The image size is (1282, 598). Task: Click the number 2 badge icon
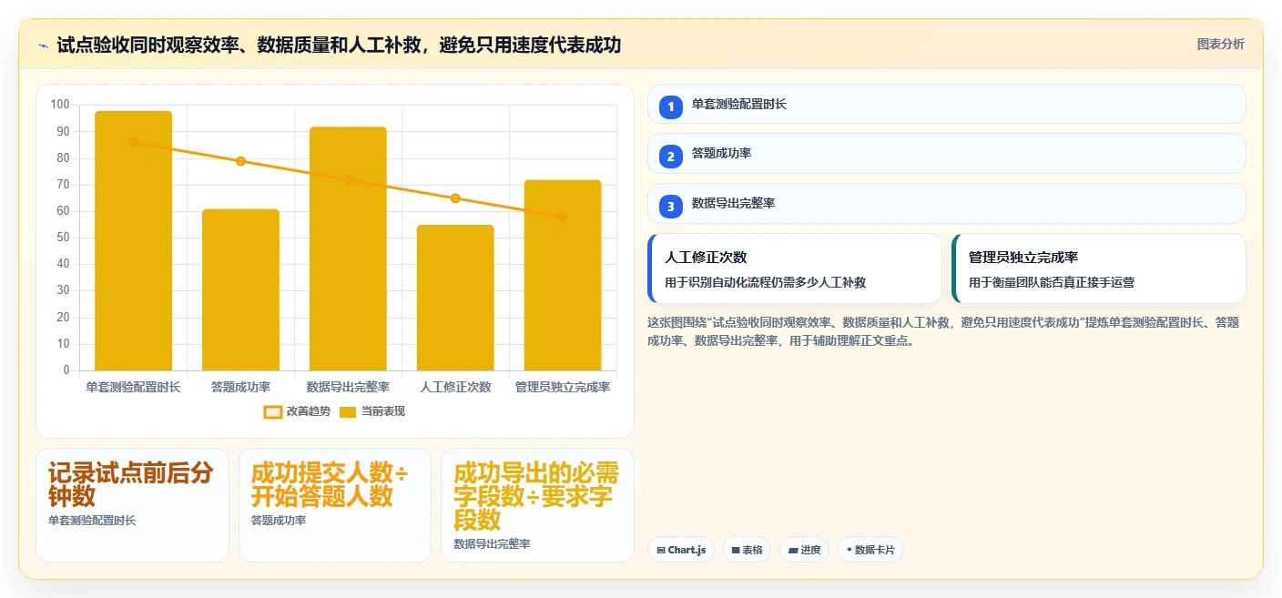point(671,157)
